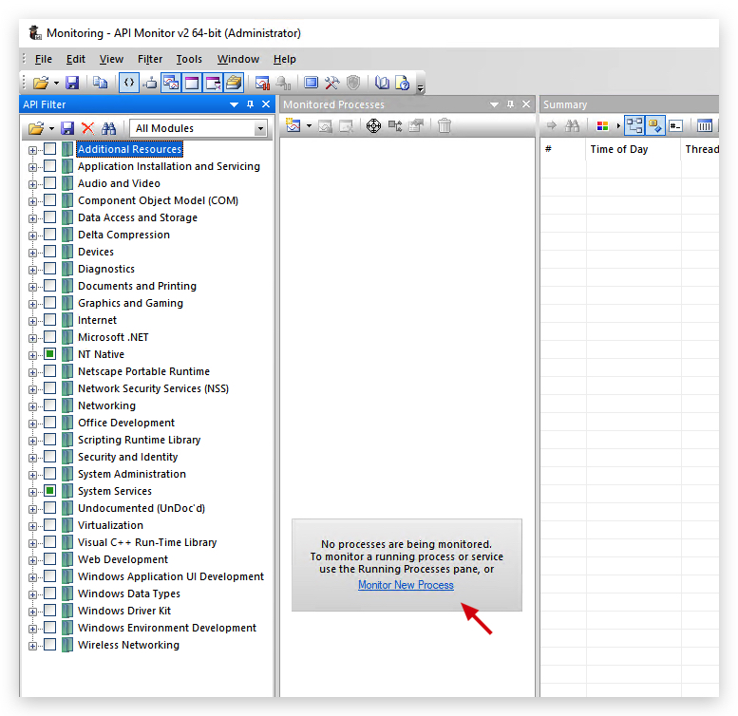The height and width of the screenshot is (716, 738).
Task: Toggle the call tree view icon in Summary
Action: click(634, 125)
